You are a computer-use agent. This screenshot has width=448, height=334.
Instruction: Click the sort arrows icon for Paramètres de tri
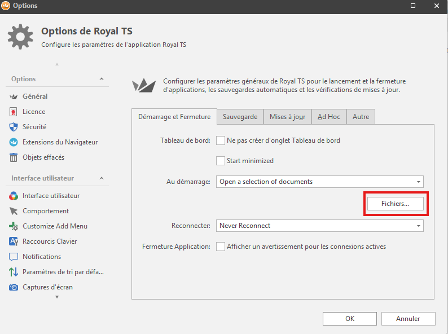(14, 272)
